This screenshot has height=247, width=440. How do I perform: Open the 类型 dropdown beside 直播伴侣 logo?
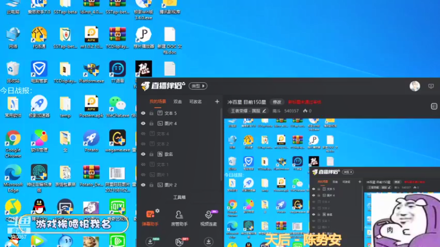click(198, 86)
